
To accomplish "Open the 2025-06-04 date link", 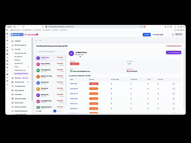I will tap(74, 89).
